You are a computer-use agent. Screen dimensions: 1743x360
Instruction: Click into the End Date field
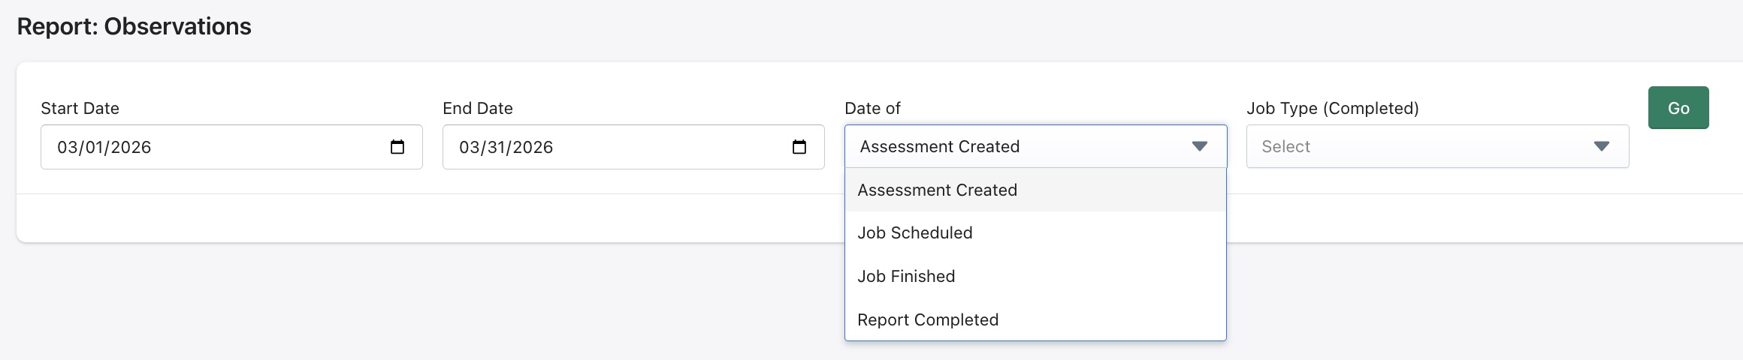click(661, 147)
